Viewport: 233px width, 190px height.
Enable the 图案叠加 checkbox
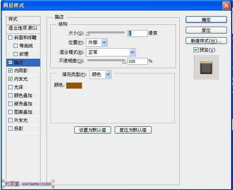10,112
